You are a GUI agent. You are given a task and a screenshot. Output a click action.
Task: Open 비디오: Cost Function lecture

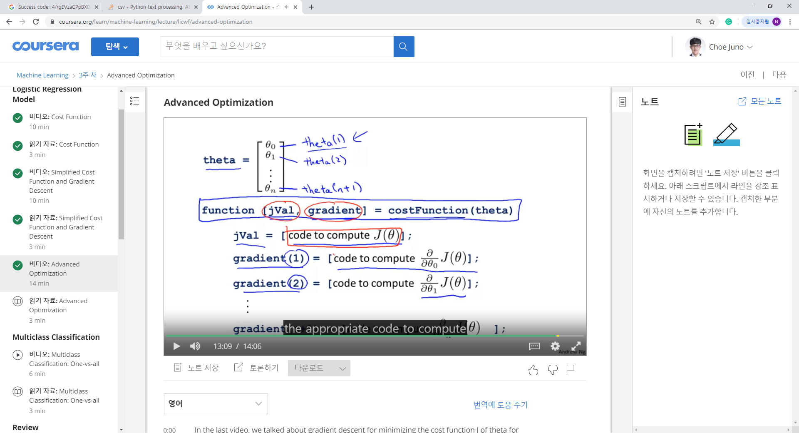click(60, 122)
